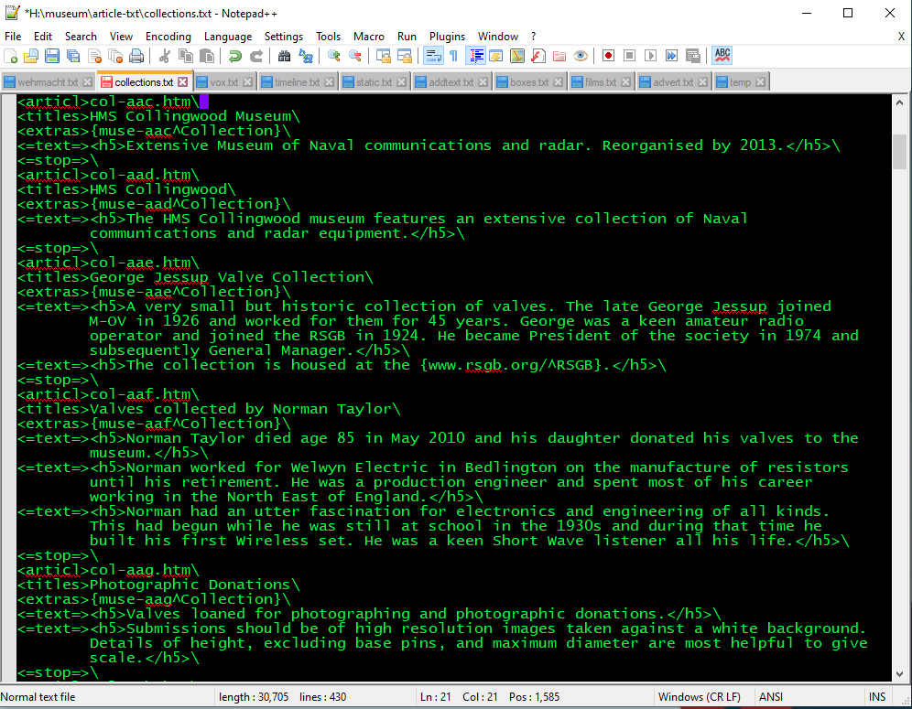Open the Encoding menu

[x=168, y=36]
